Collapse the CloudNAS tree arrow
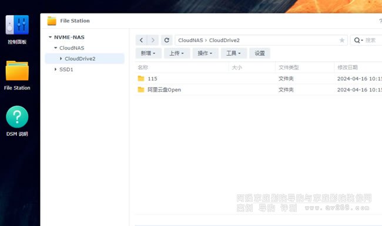 pyautogui.click(x=56, y=48)
